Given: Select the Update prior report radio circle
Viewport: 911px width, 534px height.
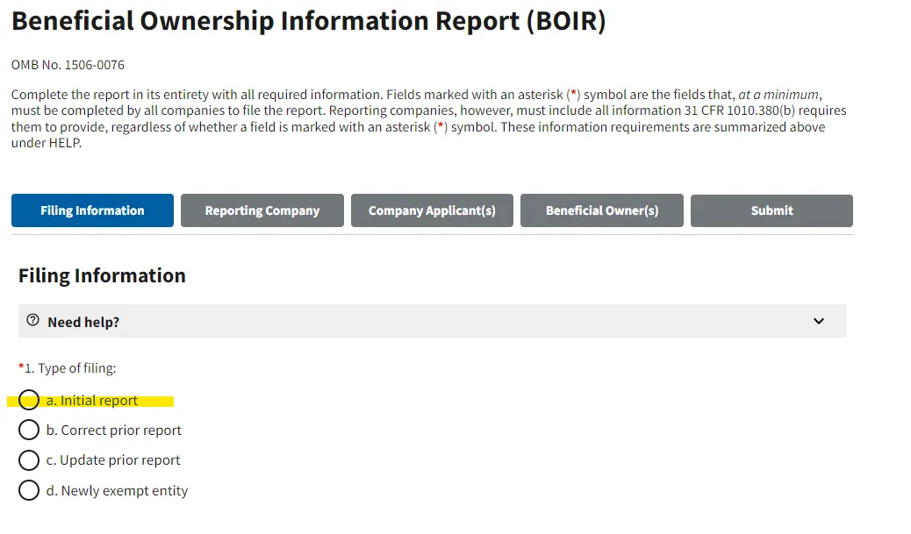Looking at the screenshot, I should (28, 459).
